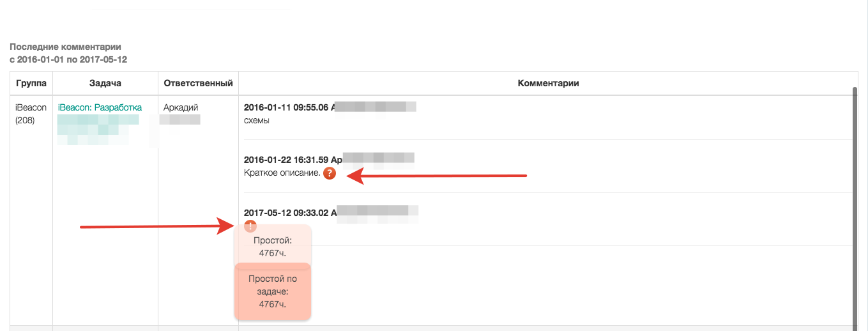Image resolution: width=868 pixels, height=331 pixels.
Task: Click the 2016-01-11 09:55.06 comment timestamp
Action: point(286,107)
